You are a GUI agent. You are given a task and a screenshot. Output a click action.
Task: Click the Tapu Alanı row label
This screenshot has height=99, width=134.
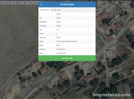click(x=42, y=38)
